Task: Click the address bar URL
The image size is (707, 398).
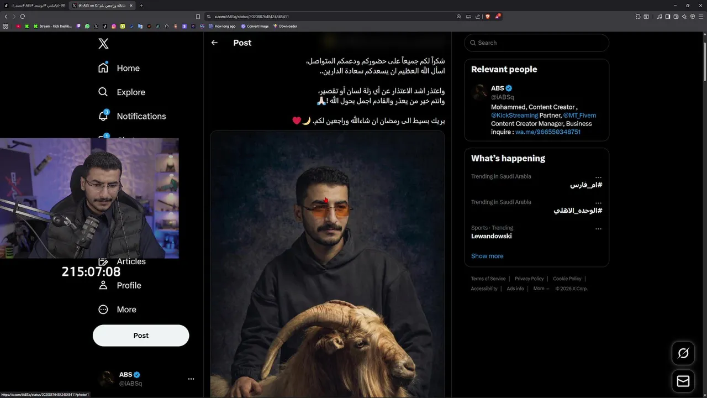Action: [251, 17]
